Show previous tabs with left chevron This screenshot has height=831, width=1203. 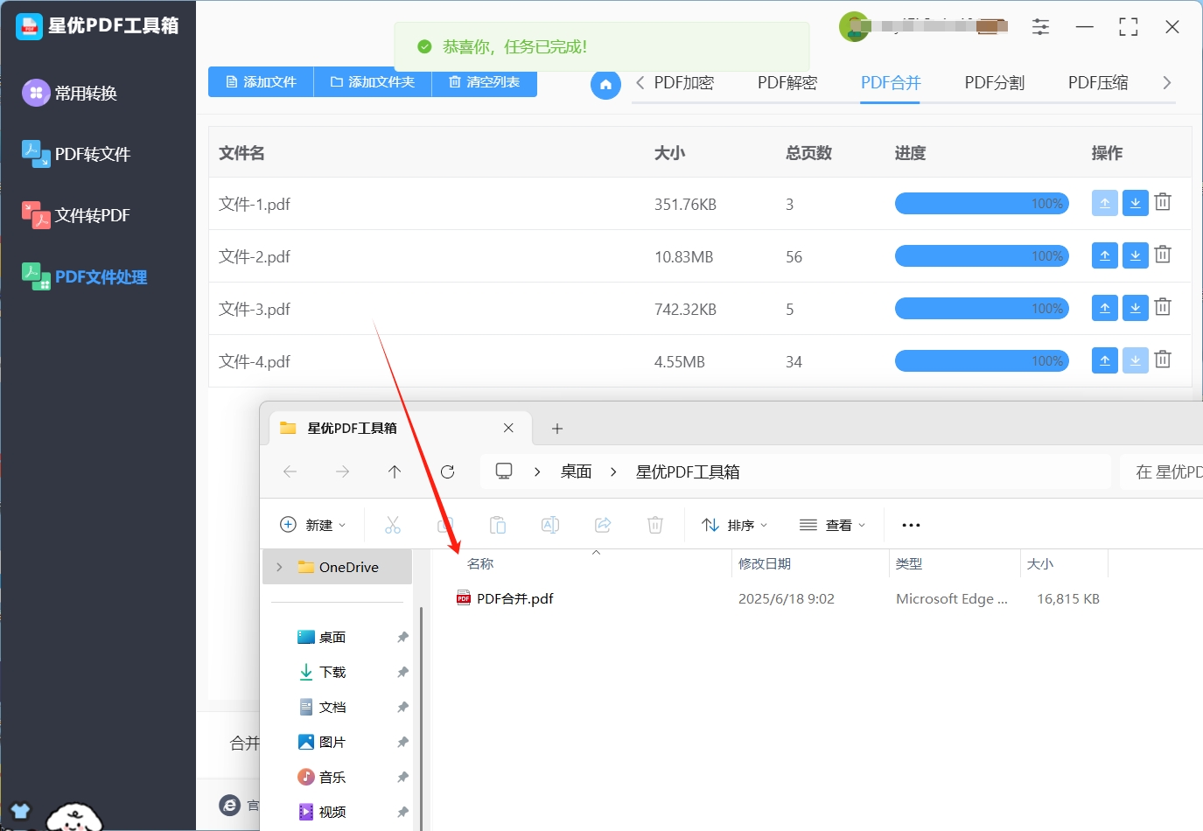[640, 83]
